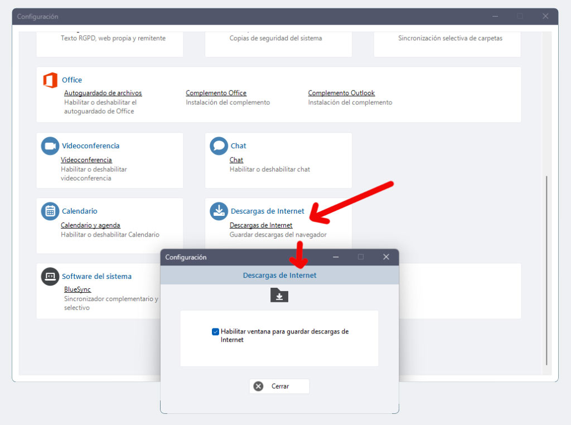Click the download folder icon in dialog
This screenshot has width=571, height=425.
pyautogui.click(x=279, y=296)
